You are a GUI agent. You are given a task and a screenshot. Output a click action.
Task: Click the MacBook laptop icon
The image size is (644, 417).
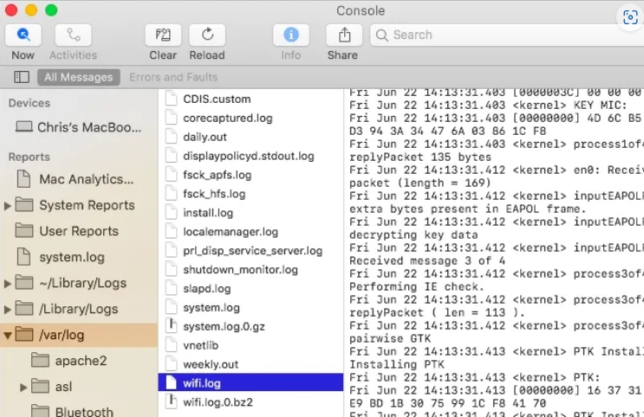[x=24, y=126]
